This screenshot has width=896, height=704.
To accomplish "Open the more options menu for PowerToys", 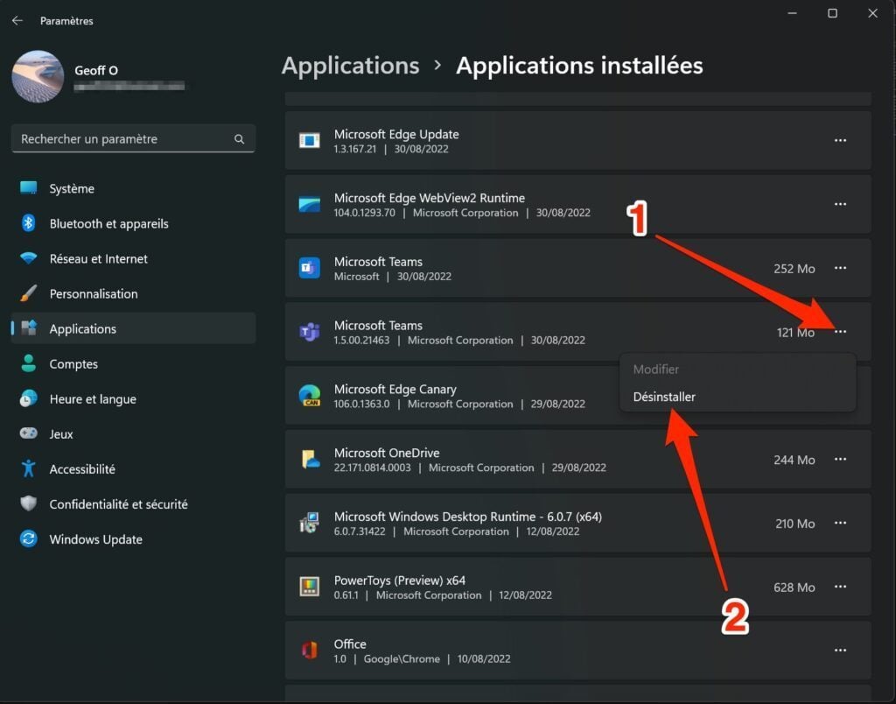I will click(840, 587).
